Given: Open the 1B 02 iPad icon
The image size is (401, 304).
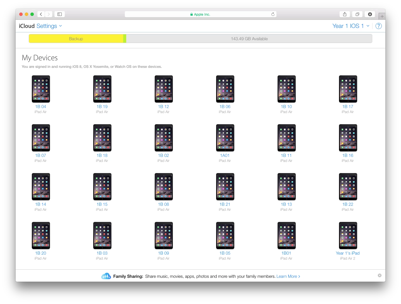Looking at the screenshot, I should 164,138.
